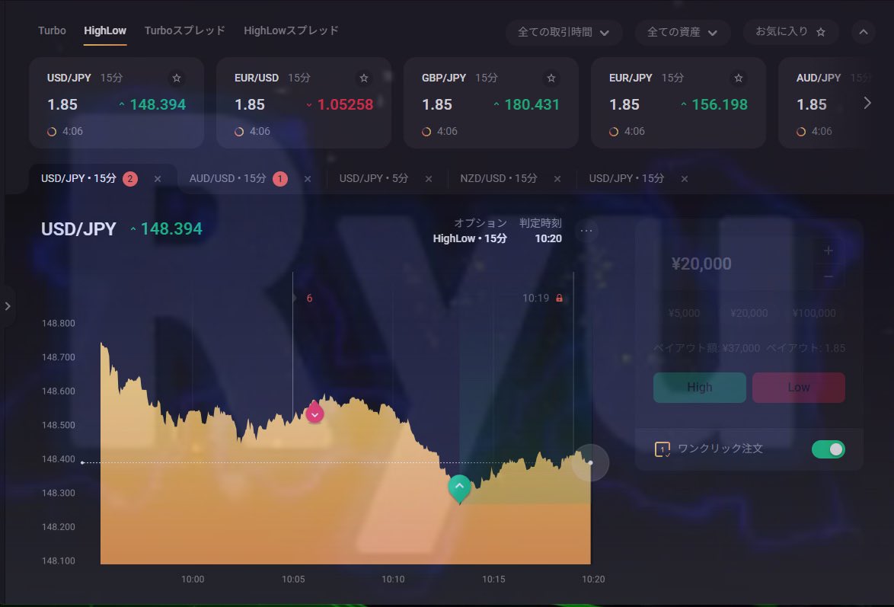894x607 pixels.
Task: Click the red 6 position count label
Action: [x=310, y=299]
